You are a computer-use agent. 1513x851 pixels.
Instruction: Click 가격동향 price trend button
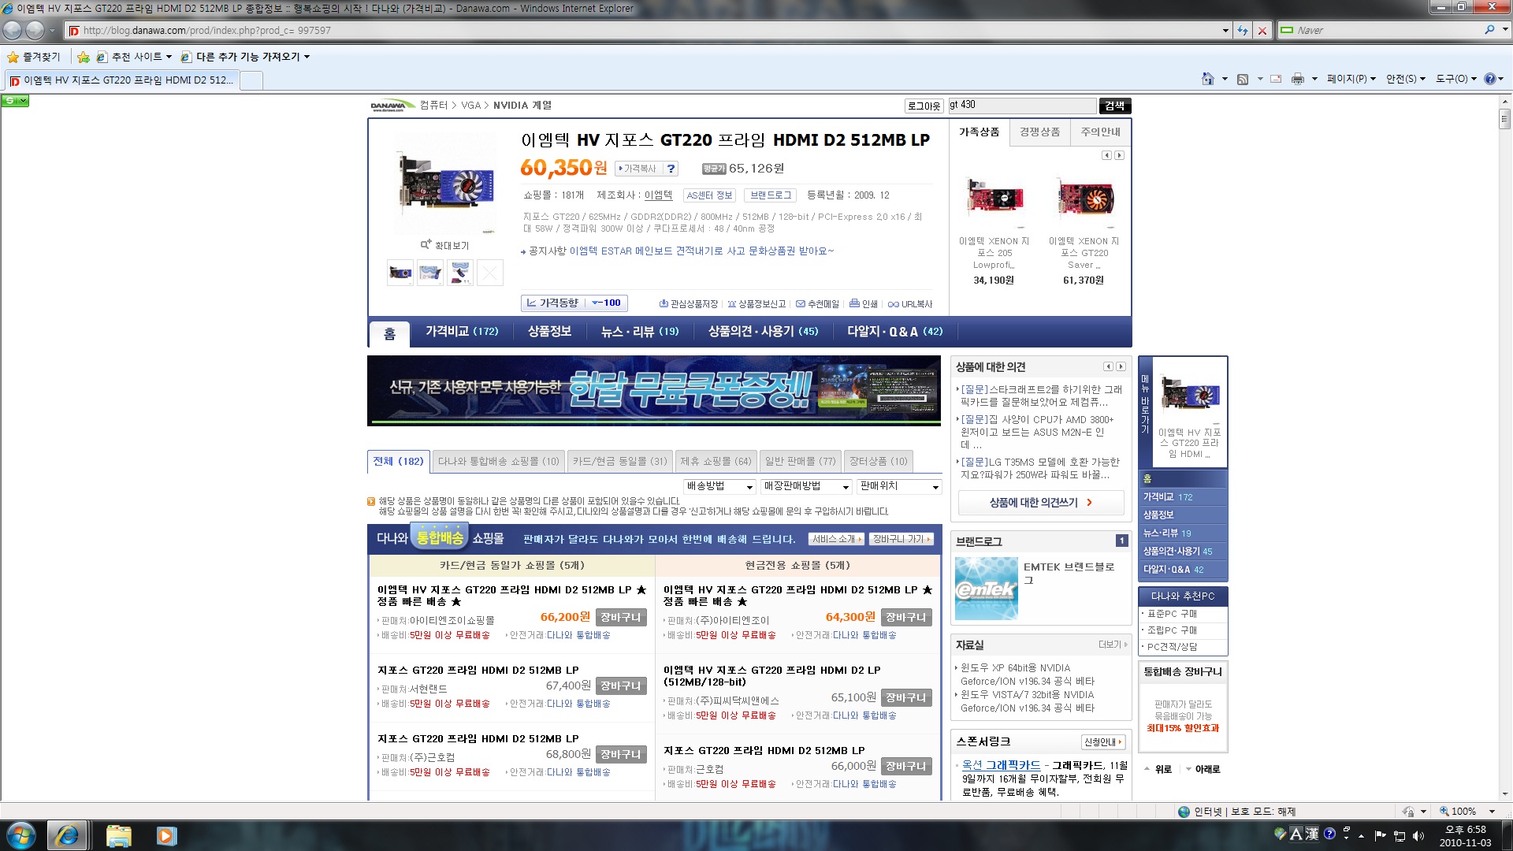pyautogui.click(x=574, y=303)
